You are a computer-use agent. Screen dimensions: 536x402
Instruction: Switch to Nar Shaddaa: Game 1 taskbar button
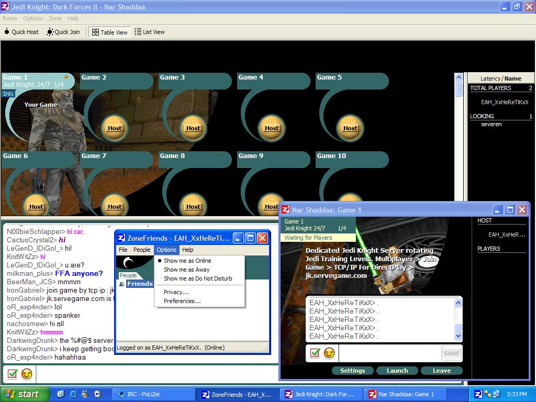[404, 394]
